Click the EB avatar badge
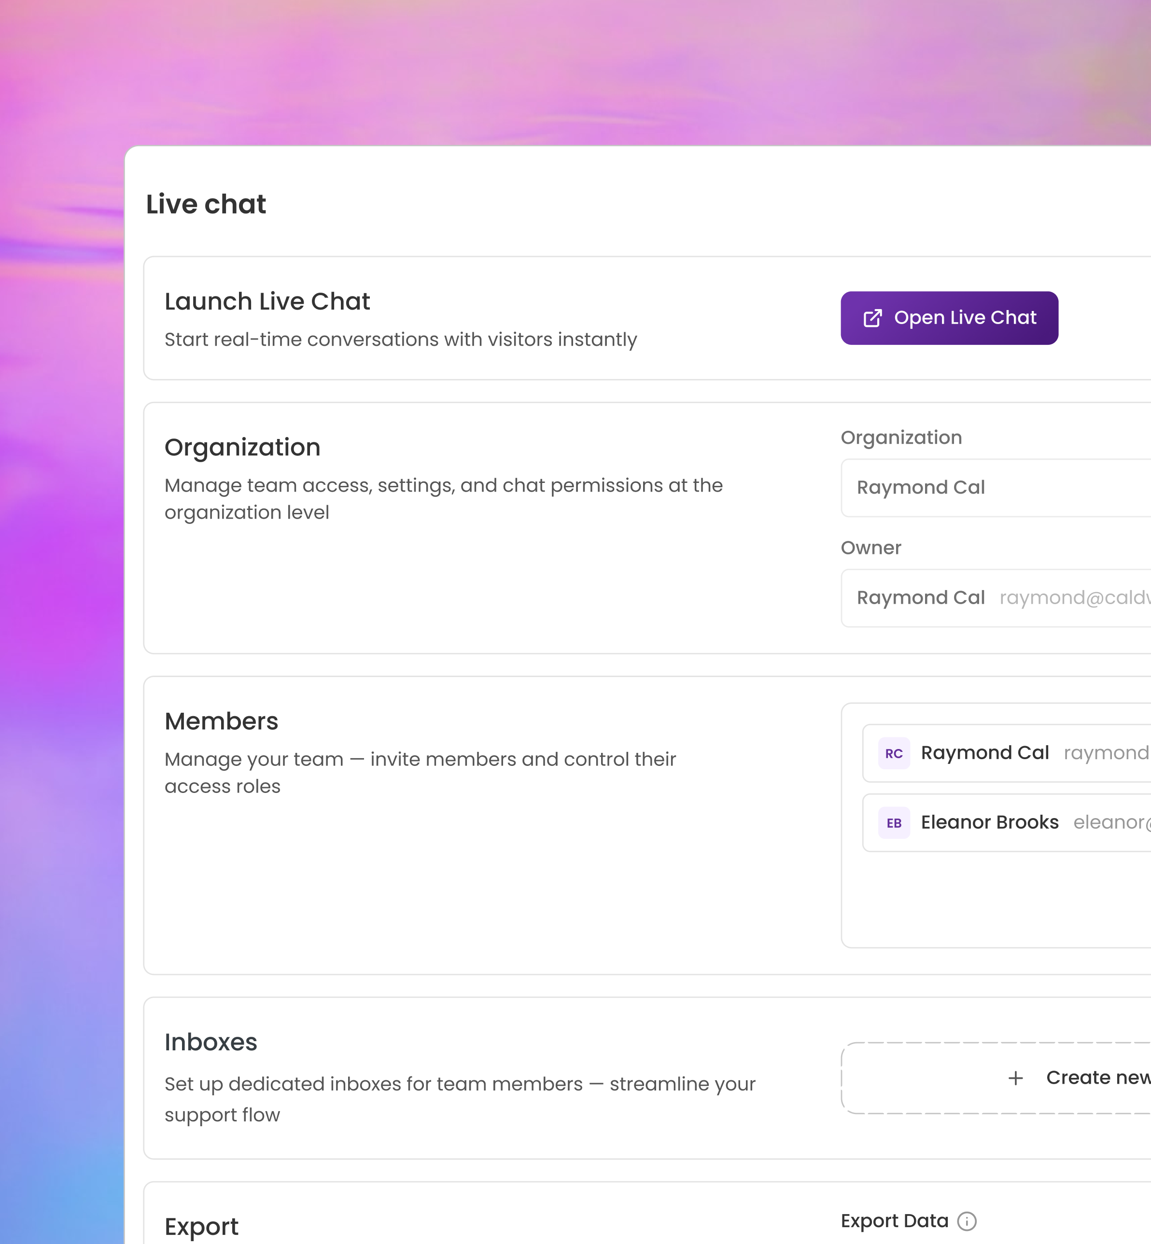The height and width of the screenshot is (1244, 1151). tap(894, 823)
